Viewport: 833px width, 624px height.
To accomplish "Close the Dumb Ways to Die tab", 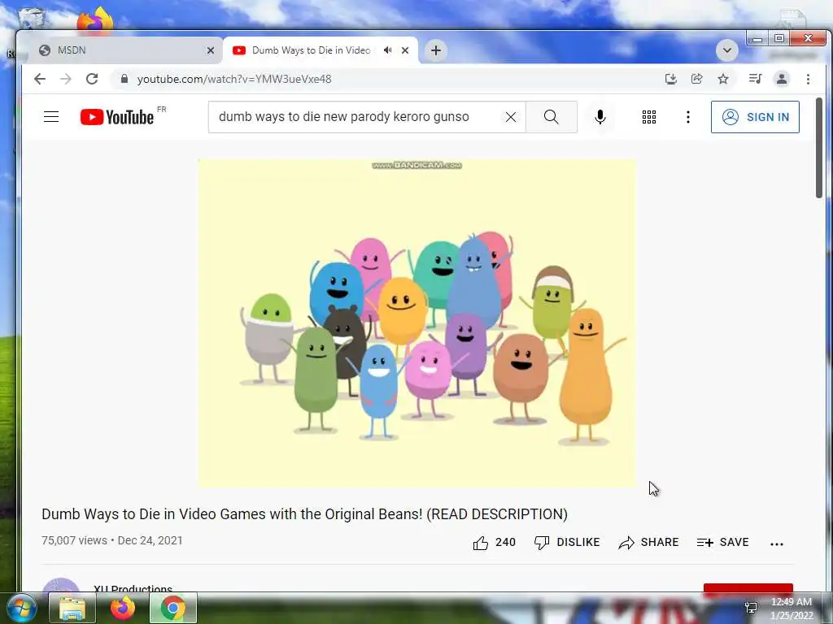I will (x=405, y=50).
